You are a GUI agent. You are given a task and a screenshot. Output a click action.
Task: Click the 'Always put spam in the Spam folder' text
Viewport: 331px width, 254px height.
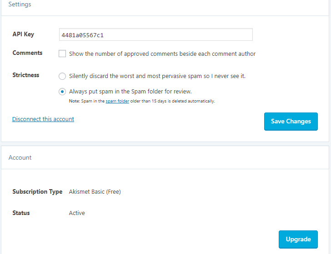click(130, 92)
